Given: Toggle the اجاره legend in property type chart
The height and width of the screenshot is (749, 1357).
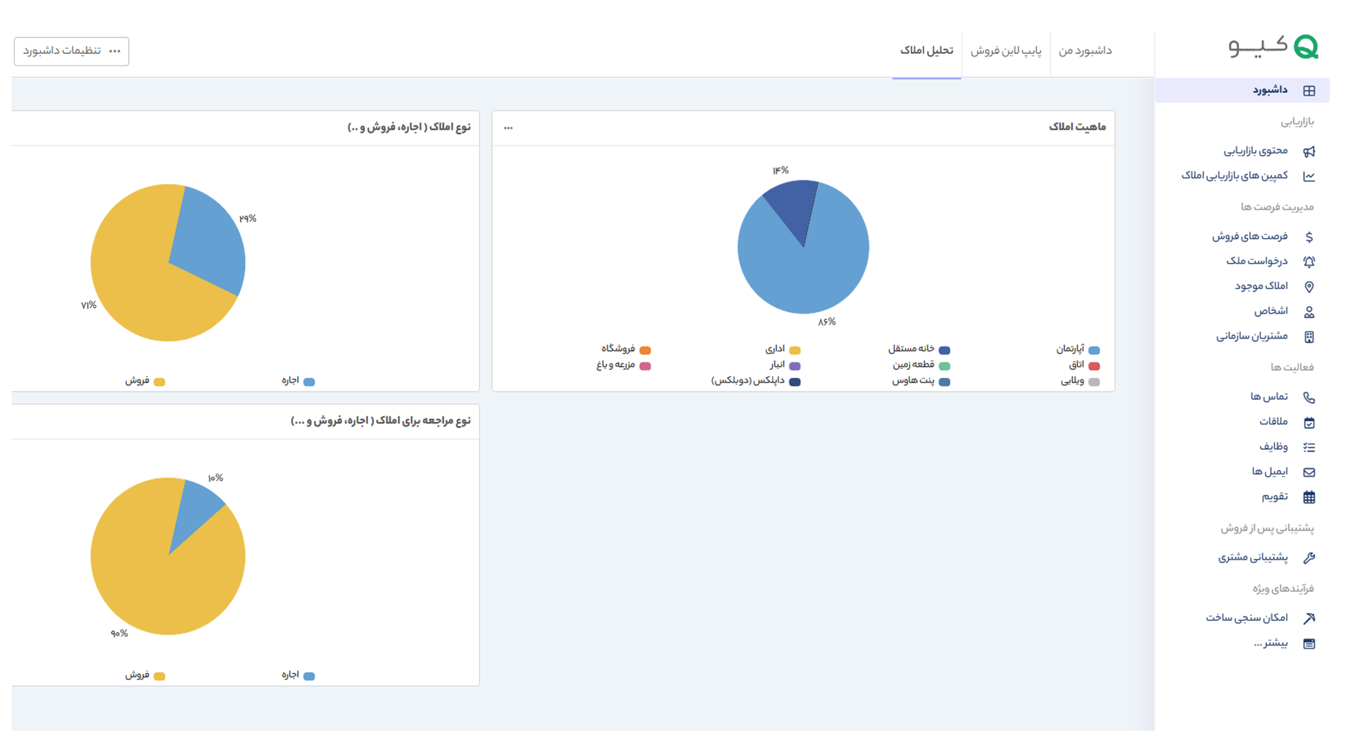Looking at the screenshot, I should click(x=298, y=381).
